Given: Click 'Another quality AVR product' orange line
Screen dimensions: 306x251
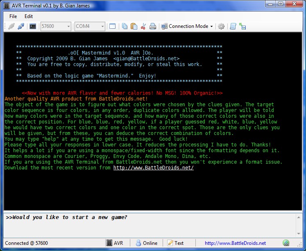Looking at the screenshot, I should tap(76, 99).
